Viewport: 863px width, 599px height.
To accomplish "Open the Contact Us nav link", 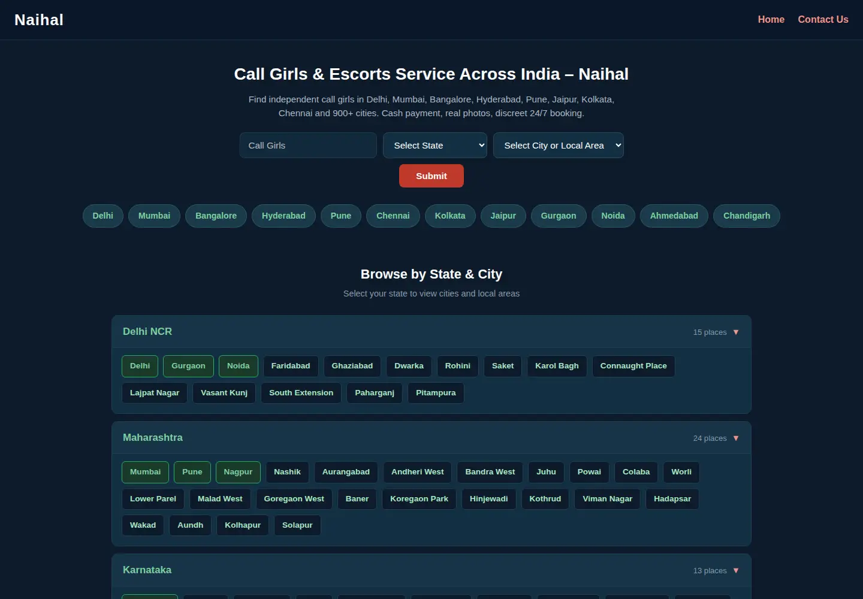I will click(x=823, y=20).
